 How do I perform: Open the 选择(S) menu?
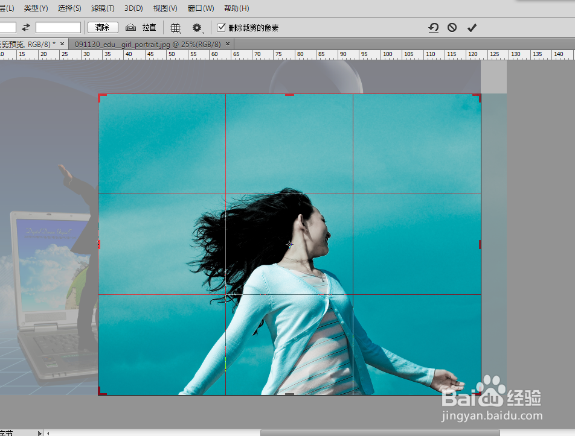coord(69,8)
